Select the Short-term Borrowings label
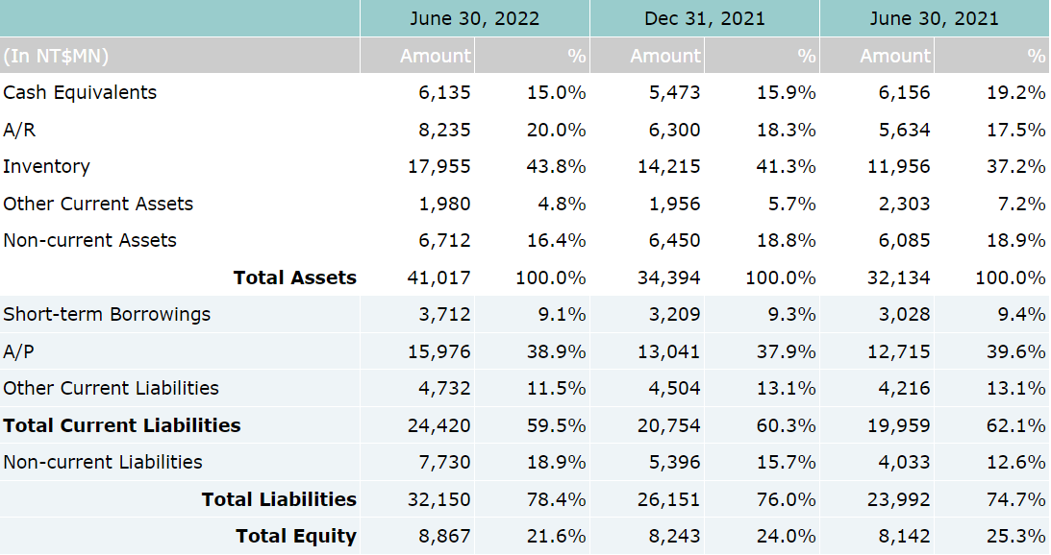 pos(107,314)
